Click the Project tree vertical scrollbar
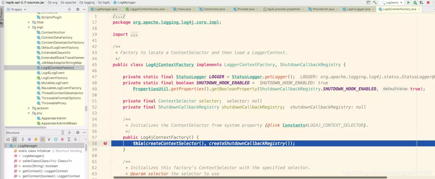 tap(86, 109)
